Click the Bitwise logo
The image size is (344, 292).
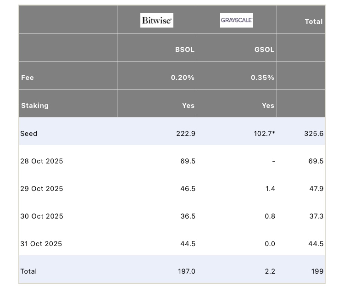click(157, 21)
